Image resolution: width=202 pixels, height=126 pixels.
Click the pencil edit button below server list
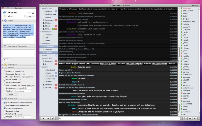click(x=53, y=118)
